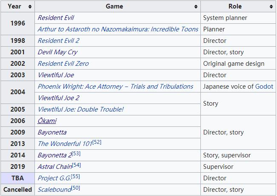The image size is (277, 196).
Task: Open the Scalebound game link
Action: [54, 190]
